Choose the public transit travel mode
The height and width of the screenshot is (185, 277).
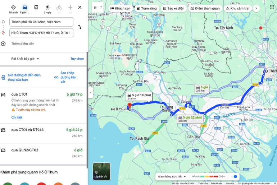click(x=36, y=8)
